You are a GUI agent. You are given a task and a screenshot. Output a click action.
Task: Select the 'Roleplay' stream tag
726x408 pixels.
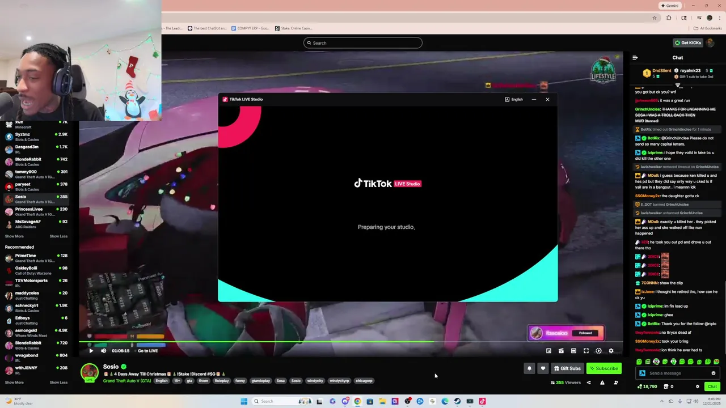coord(222,381)
